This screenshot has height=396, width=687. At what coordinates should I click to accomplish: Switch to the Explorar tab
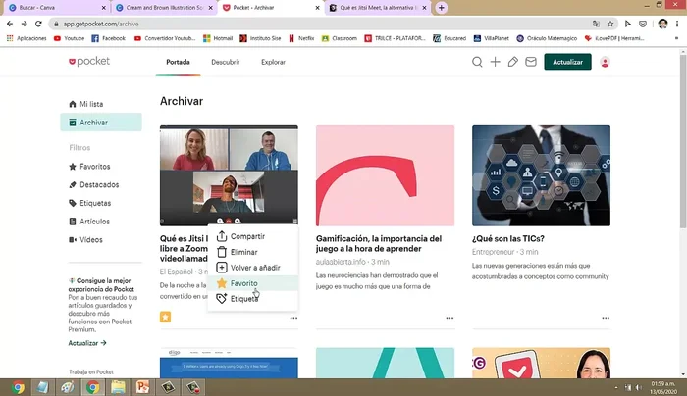(x=273, y=62)
